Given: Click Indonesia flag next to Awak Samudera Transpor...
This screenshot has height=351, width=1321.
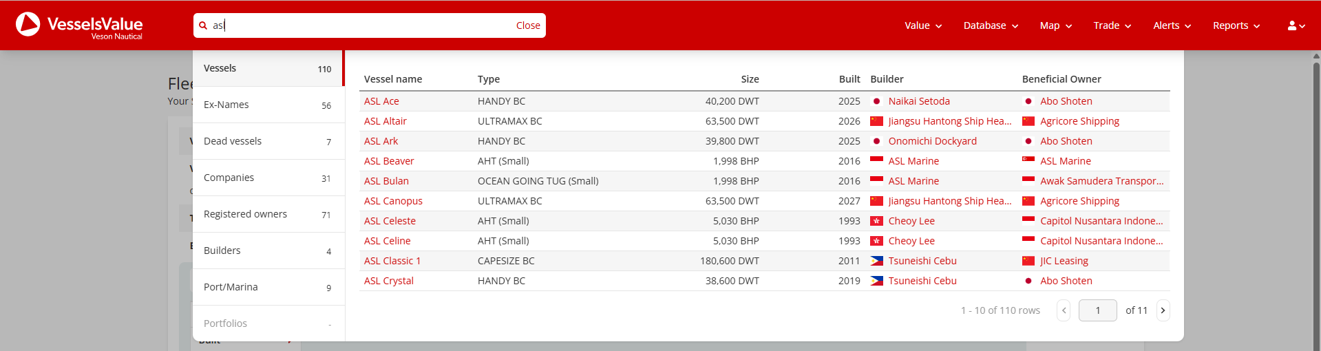Looking at the screenshot, I should tap(1028, 181).
